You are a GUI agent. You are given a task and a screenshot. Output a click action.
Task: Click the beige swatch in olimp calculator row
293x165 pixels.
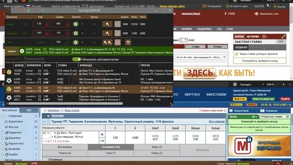[118, 24]
